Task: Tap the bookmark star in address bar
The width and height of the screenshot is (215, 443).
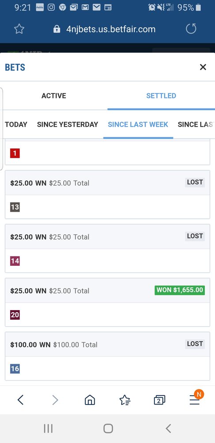Action: [x=19, y=29]
